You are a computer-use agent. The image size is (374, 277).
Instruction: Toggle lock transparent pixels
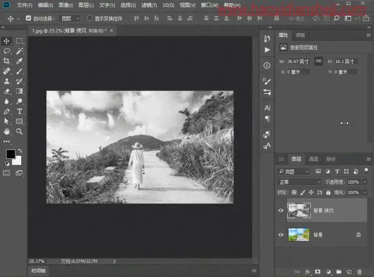point(294,192)
